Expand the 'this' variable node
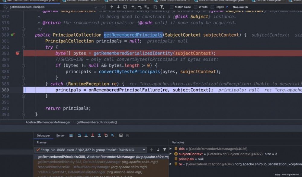Image resolution: width=302 pixels, height=177 pixels. tap(171, 149)
